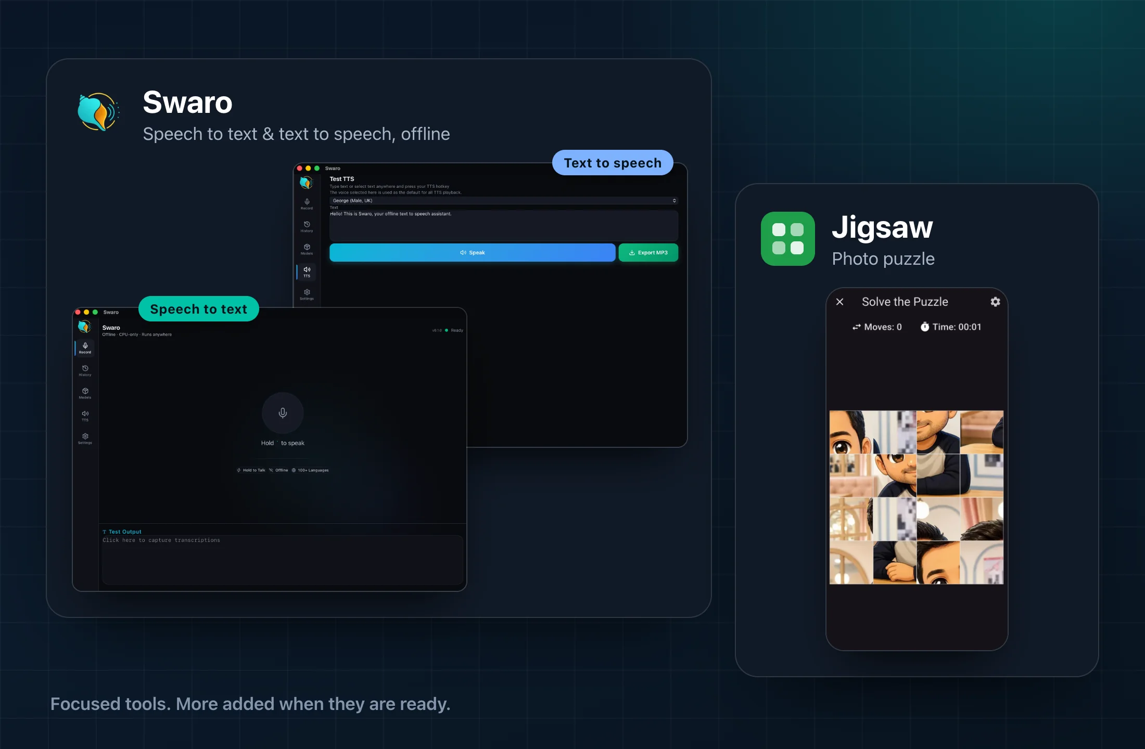This screenshot has width=1145, height=749.
Task: Open Models in the Speech to text window sidebar
Action: click(x=85, y=393)
